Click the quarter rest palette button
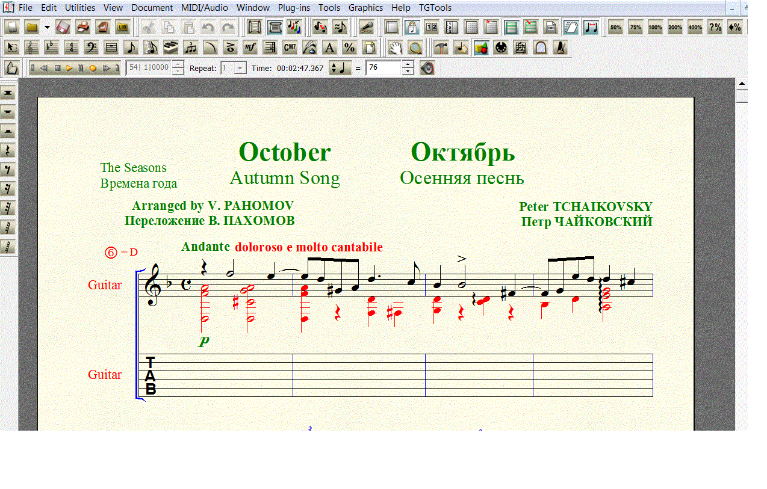 (x=8, y=150)
